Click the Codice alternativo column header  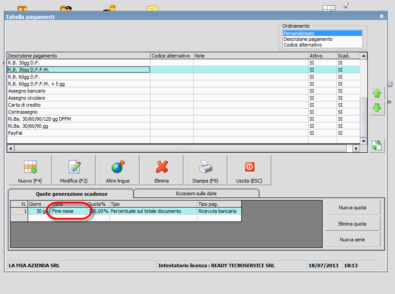click(x=172, y=56)
